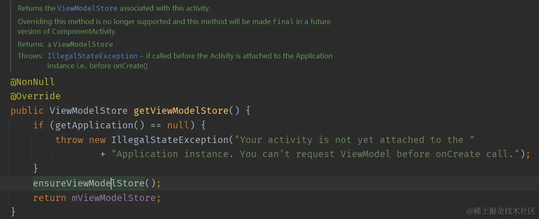The image size is (539, 219).
Task: Click the throw keyword
Action: pos(69,140)
